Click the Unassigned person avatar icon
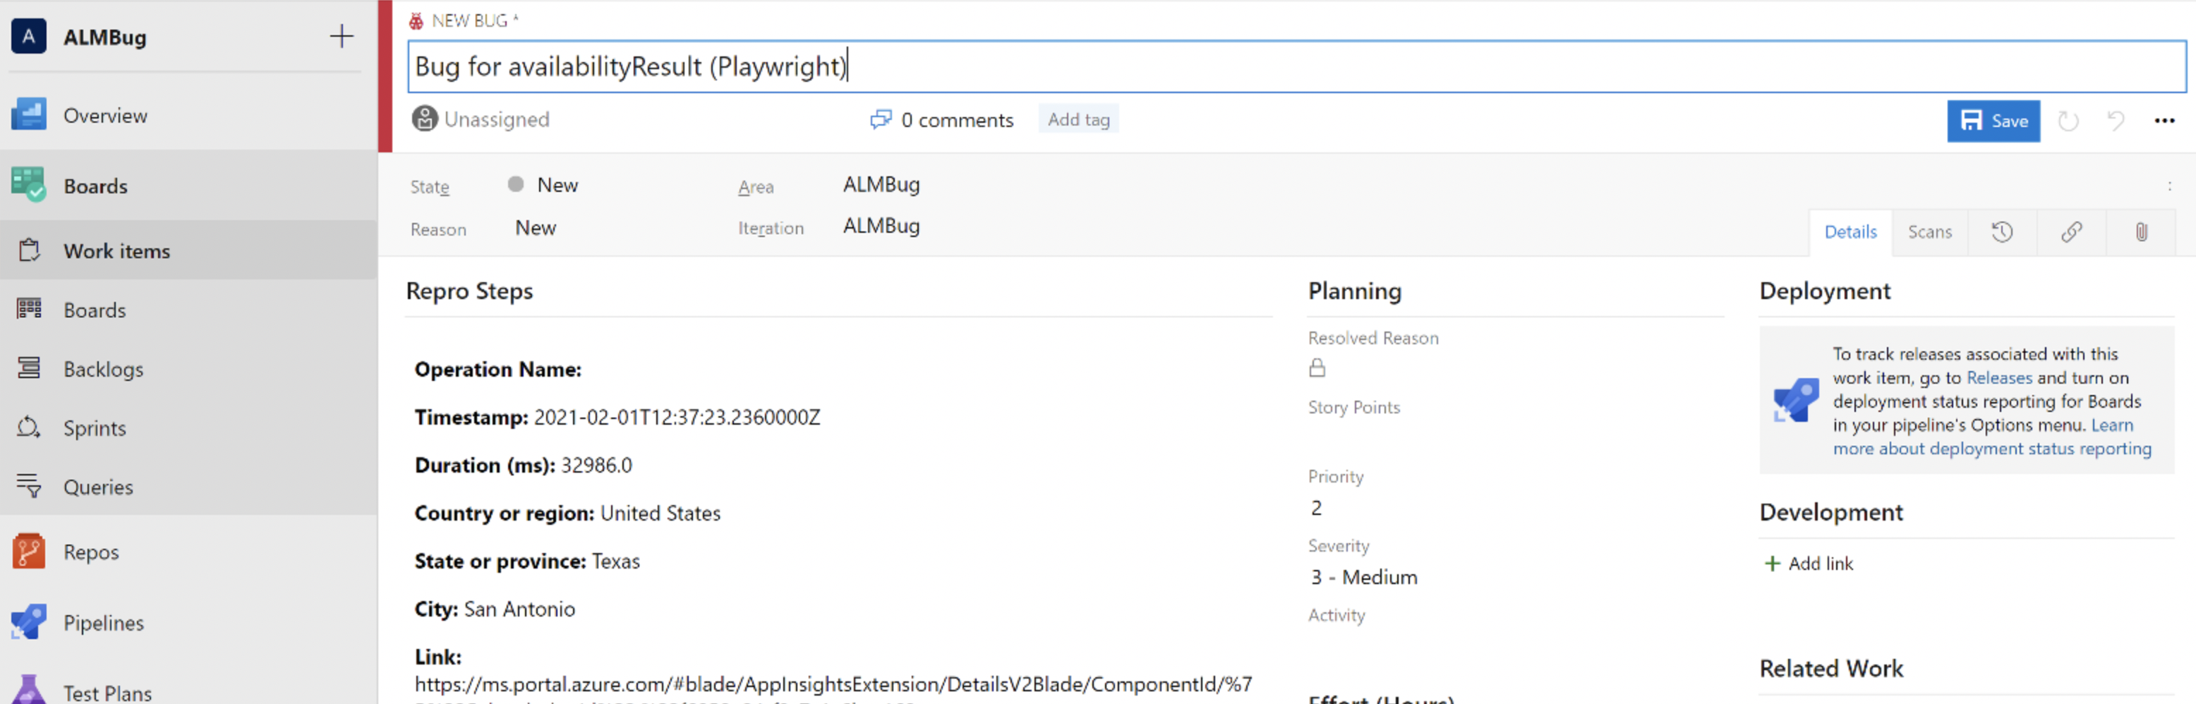Image resolution: width=2196 pixels, height=704 pixels. point(425,119)
